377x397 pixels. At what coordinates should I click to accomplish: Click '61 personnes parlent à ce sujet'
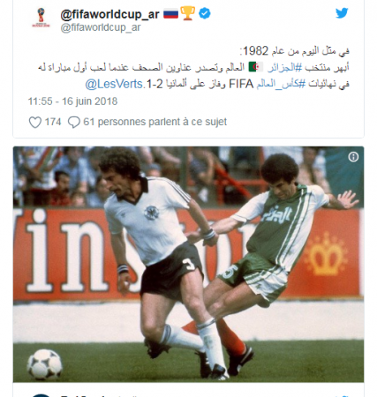tap(155, 122)
